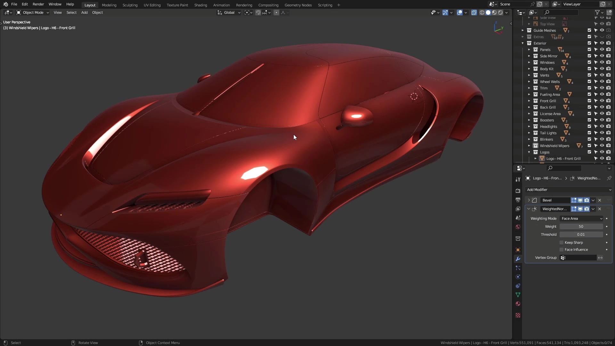The height and width of the screenshot is (346, 615).
Task: Open the Global transform orientation dropdown
Action: (229, 12)
